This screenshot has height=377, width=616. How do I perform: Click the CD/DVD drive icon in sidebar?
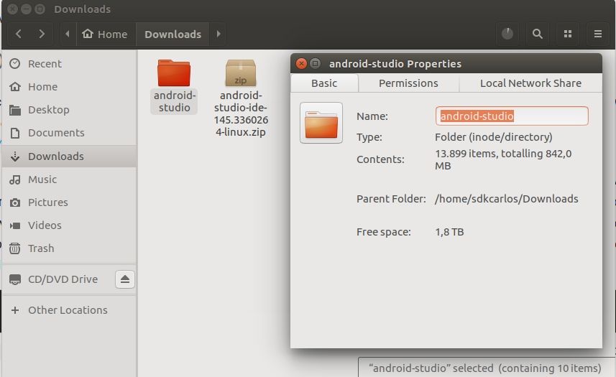pyautogui.click(x=15, y=280)
